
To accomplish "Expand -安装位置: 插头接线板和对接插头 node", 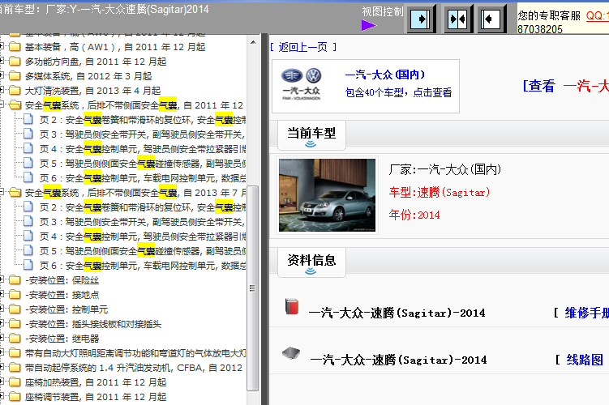I will (x=2, y=324).
